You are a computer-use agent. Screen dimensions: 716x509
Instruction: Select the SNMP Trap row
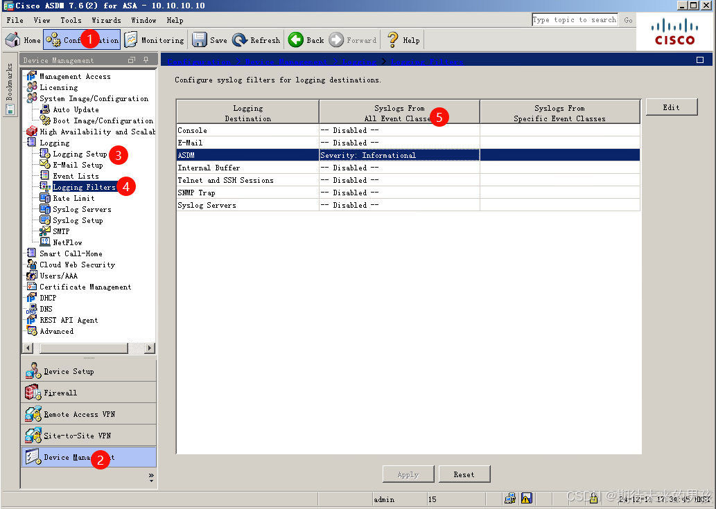coord(408,193)
